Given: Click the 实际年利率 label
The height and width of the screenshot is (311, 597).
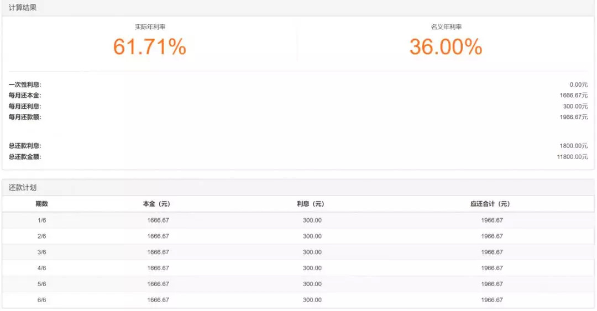Looking at the screenshot, I should 150,27.
